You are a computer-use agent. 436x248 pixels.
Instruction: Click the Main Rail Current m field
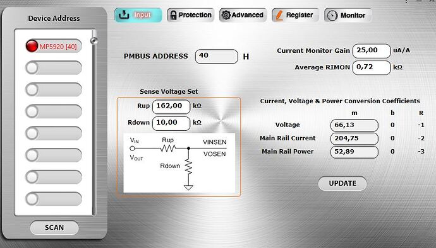[354, 138]
